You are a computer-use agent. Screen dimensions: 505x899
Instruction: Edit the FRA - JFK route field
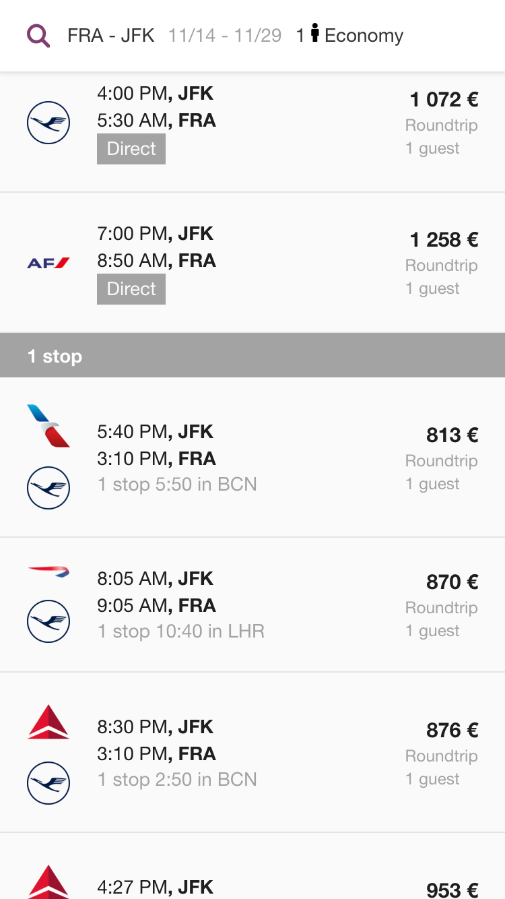coord(111,36)
